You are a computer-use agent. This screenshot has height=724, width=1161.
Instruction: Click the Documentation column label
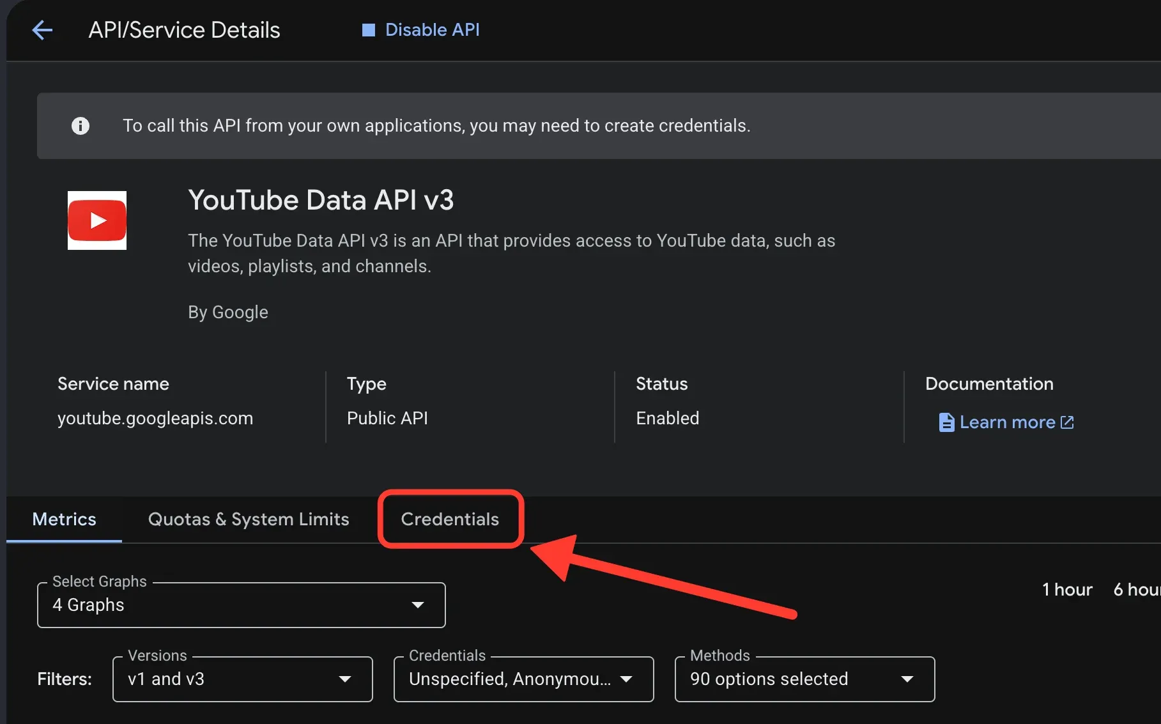point(989,384)
